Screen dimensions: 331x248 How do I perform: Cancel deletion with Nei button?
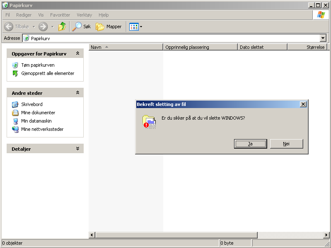click(x=286, y=144)
